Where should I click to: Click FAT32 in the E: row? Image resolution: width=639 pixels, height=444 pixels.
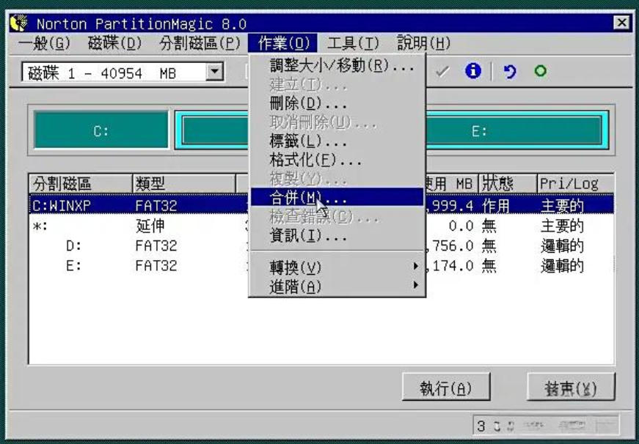[156, 266]
